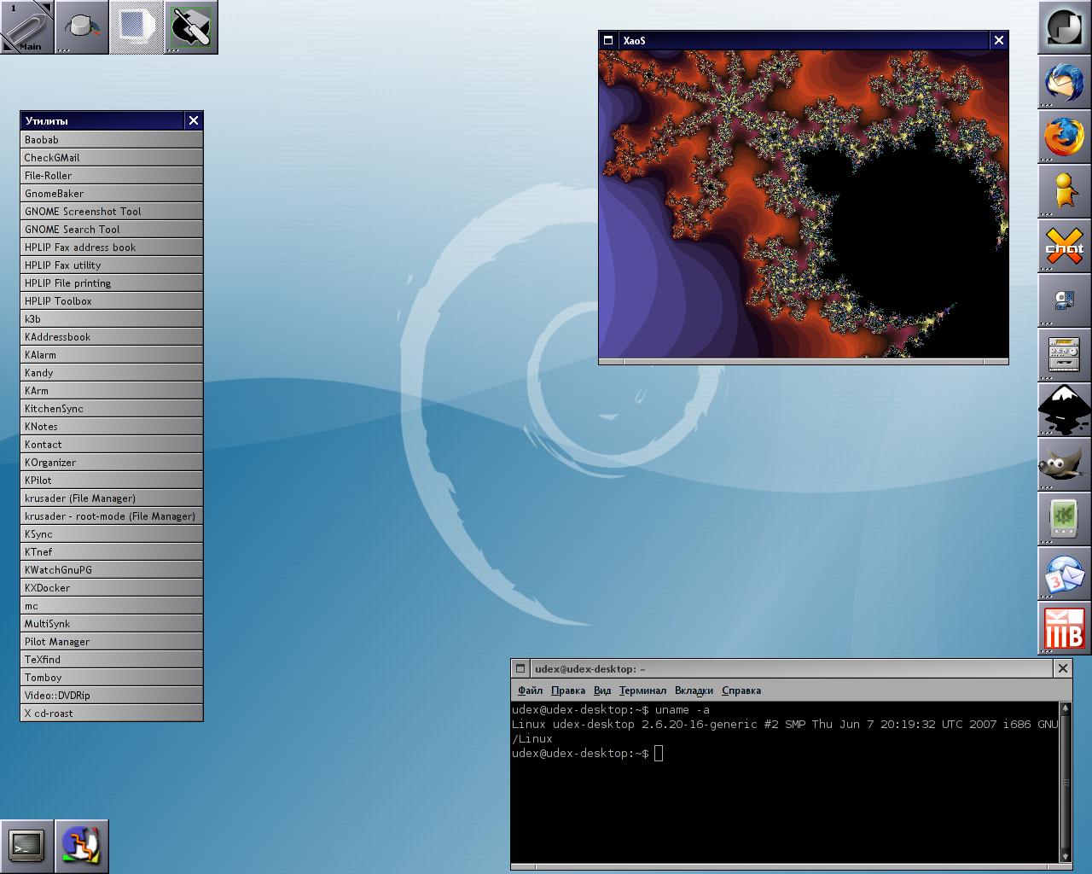Select HPLIP File printing entry
This screenshot has height=874, width=1092.
[x=112, y=283]
